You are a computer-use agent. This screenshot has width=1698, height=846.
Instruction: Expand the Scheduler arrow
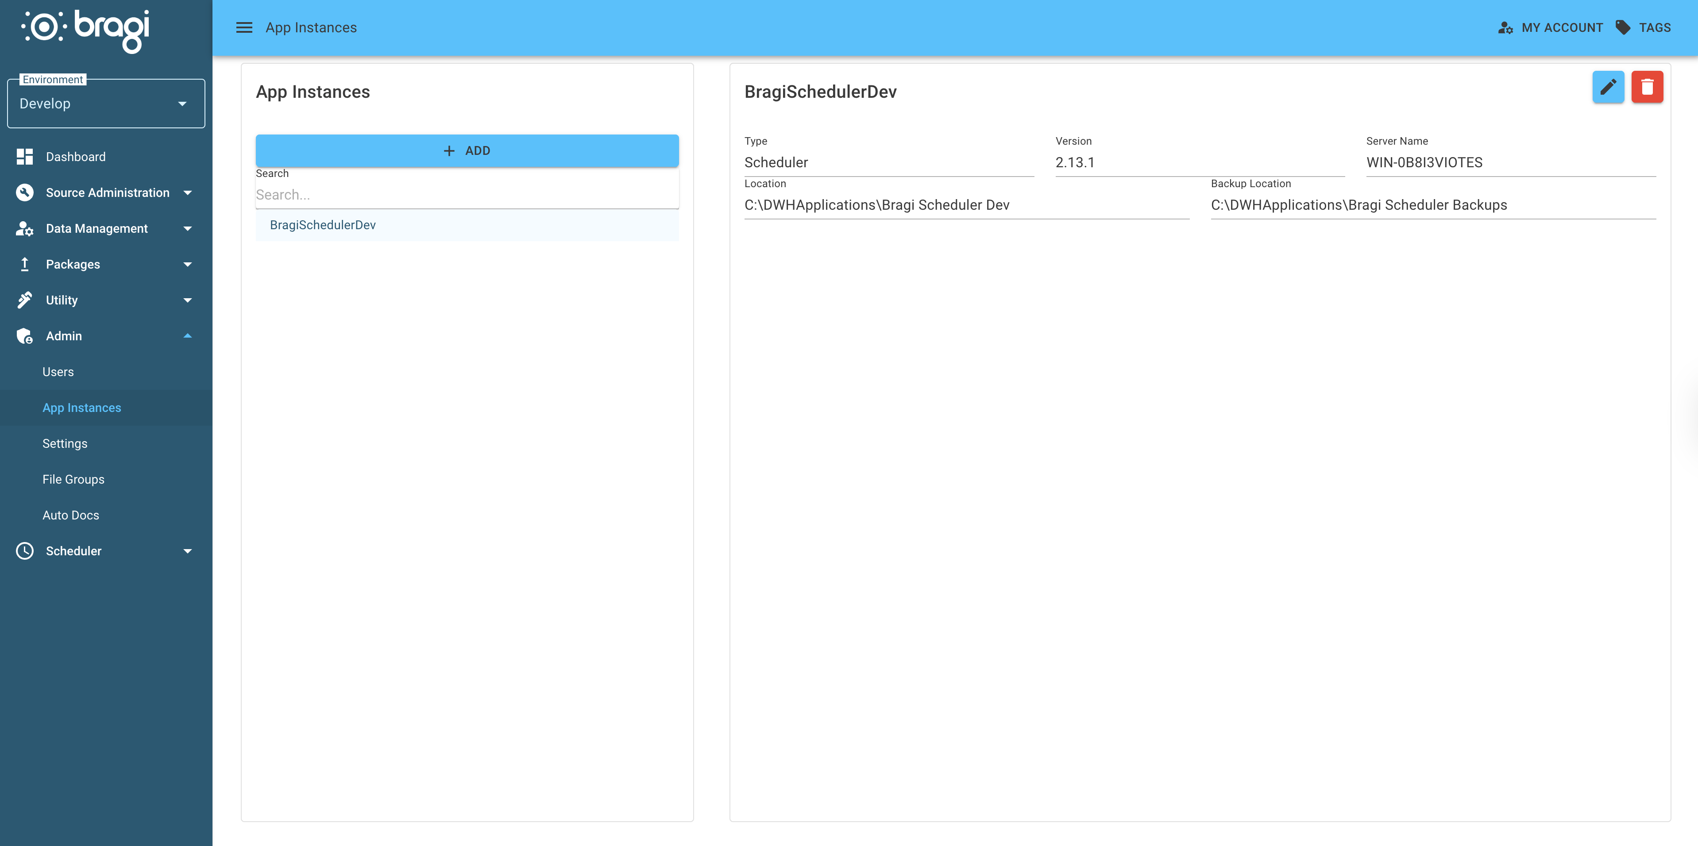[187, 551]
